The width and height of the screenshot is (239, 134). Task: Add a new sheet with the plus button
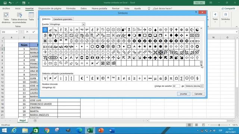[35, 121]
